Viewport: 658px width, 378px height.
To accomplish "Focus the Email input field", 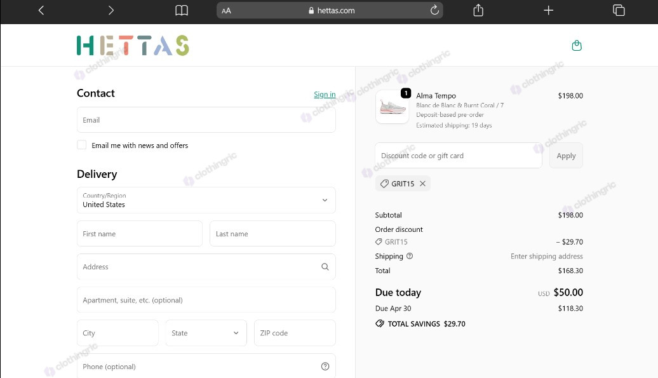I will pos(206,120).
